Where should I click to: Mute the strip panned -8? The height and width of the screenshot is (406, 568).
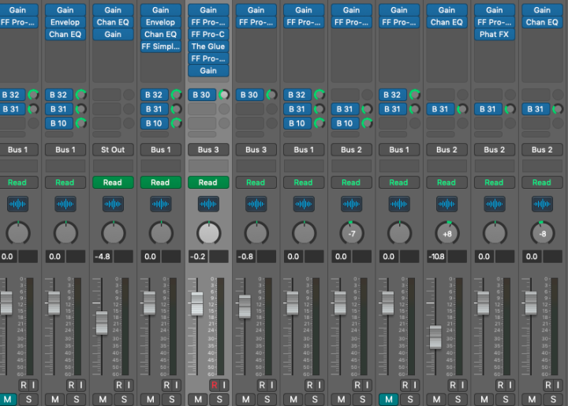click(x=532, y=400)
